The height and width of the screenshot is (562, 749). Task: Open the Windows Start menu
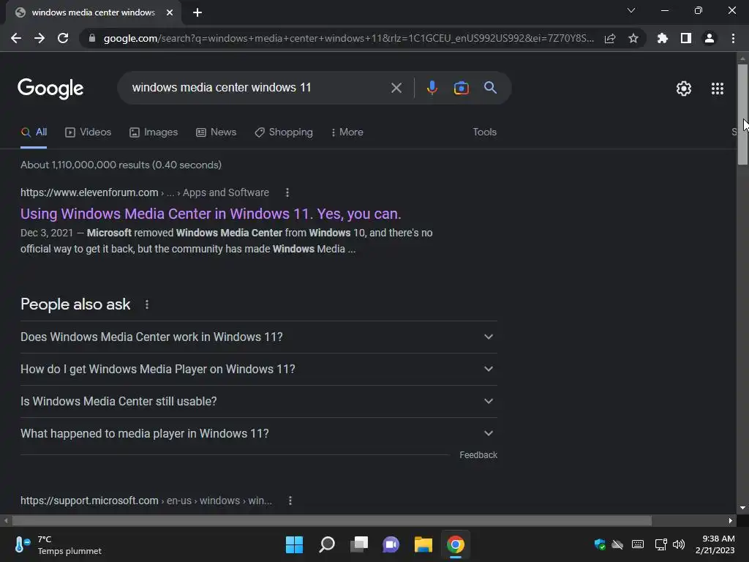[294, 544]
